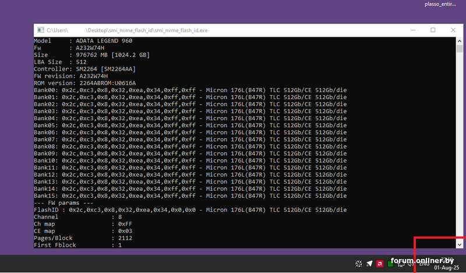Click the Bank08 flash ID row
Image resolution: width=466 pixels, height=273 pixels.
190,146
